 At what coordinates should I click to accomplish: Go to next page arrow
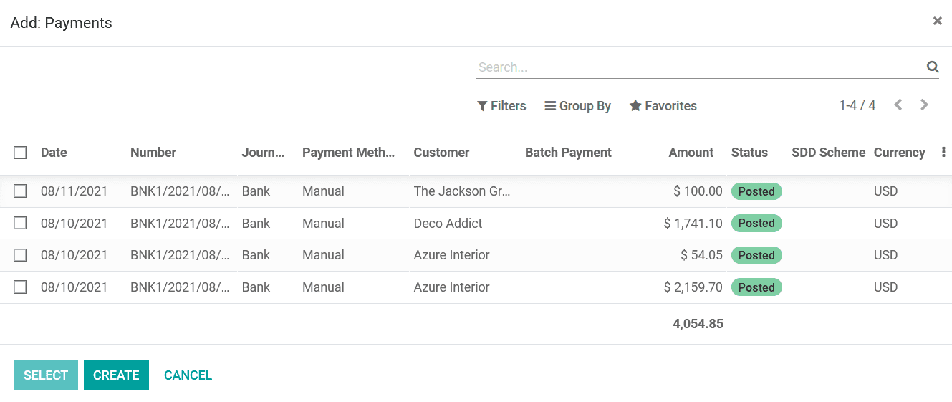pyautogui.click(x=924, y=105)
